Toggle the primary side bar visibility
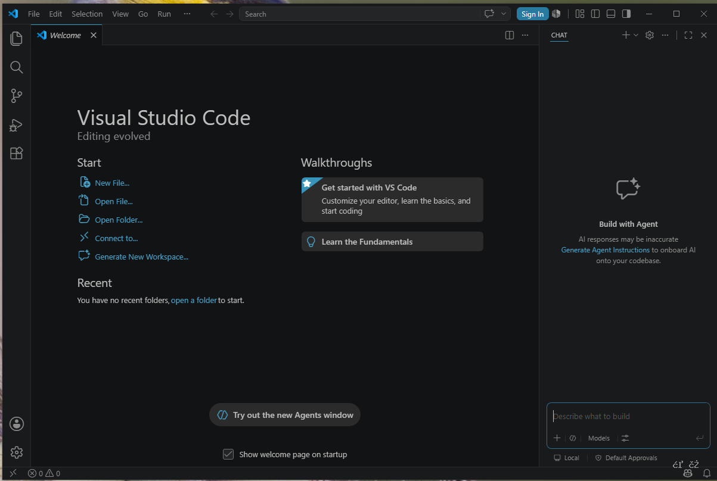This screenshot has height=481, width=717. [595, 14]
